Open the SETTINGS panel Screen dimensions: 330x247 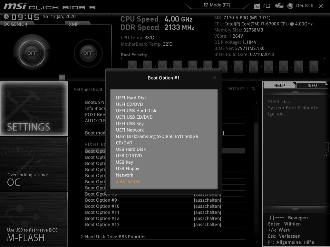34,109
